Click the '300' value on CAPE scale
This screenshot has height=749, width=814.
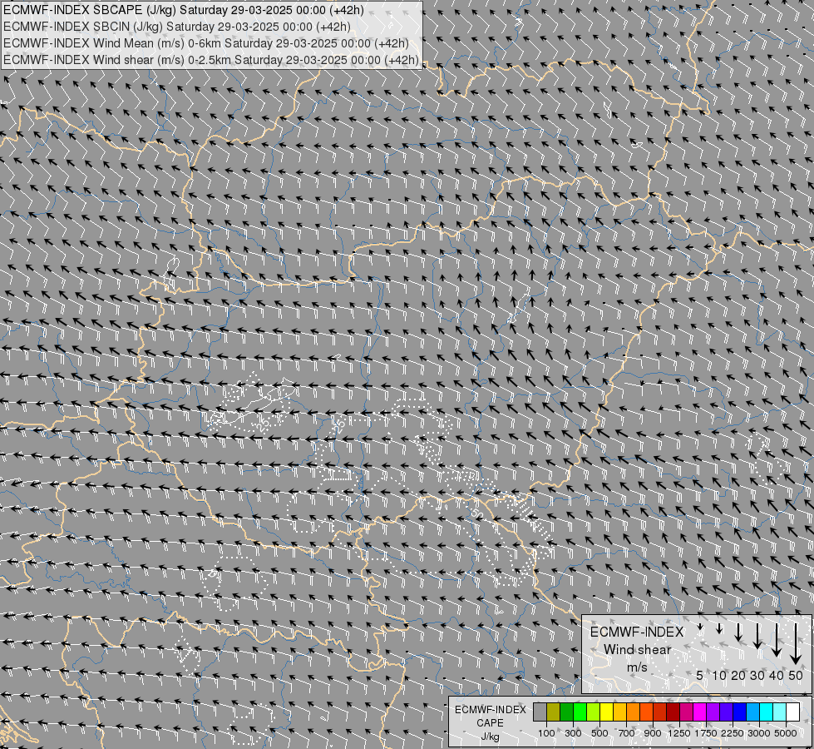[x=573, y=733]
